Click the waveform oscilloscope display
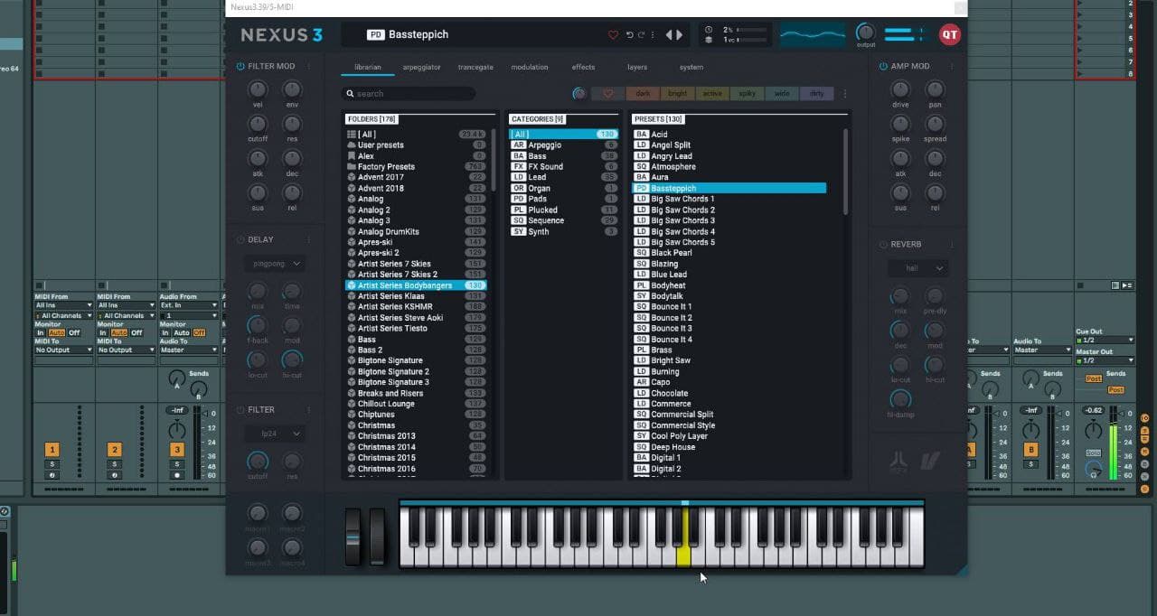The width and height of the screenshot is (1157, 616). coord(813,34)
